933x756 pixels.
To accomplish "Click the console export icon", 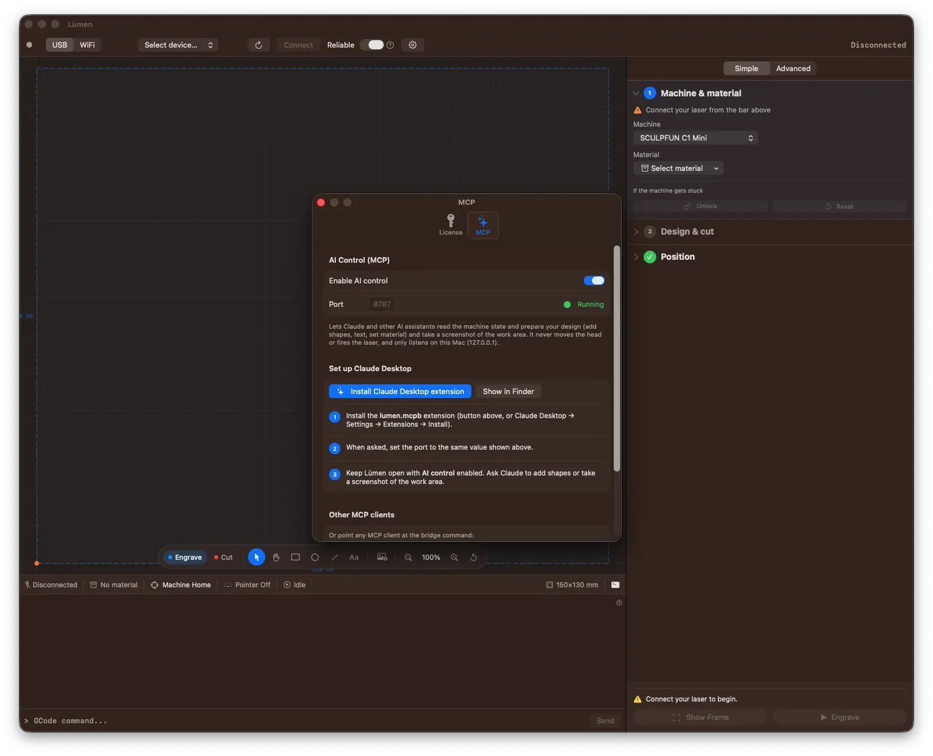I will pos(619,602).
